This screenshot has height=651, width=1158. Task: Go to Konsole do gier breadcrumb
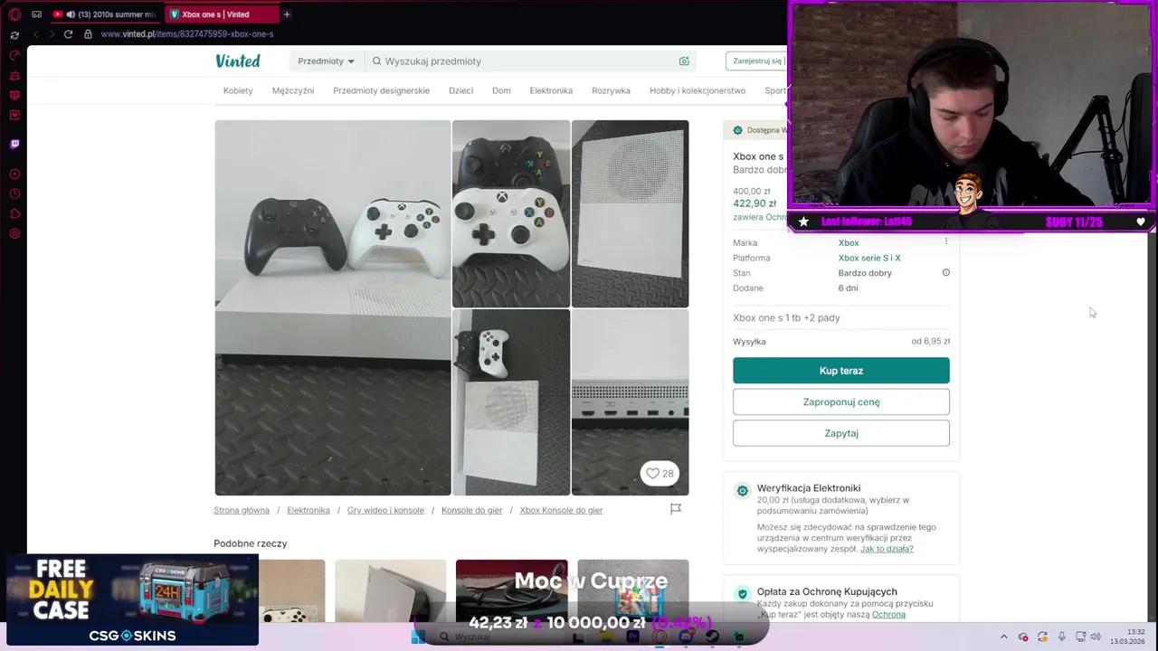click(x=471, y=510)
